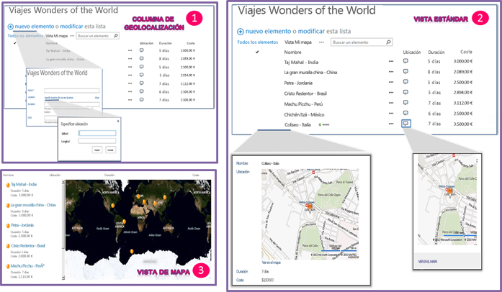Screen dimensions: 502x292
Task: Click 3.112,00 € cost cell in standard view
Action: [463, 103]
